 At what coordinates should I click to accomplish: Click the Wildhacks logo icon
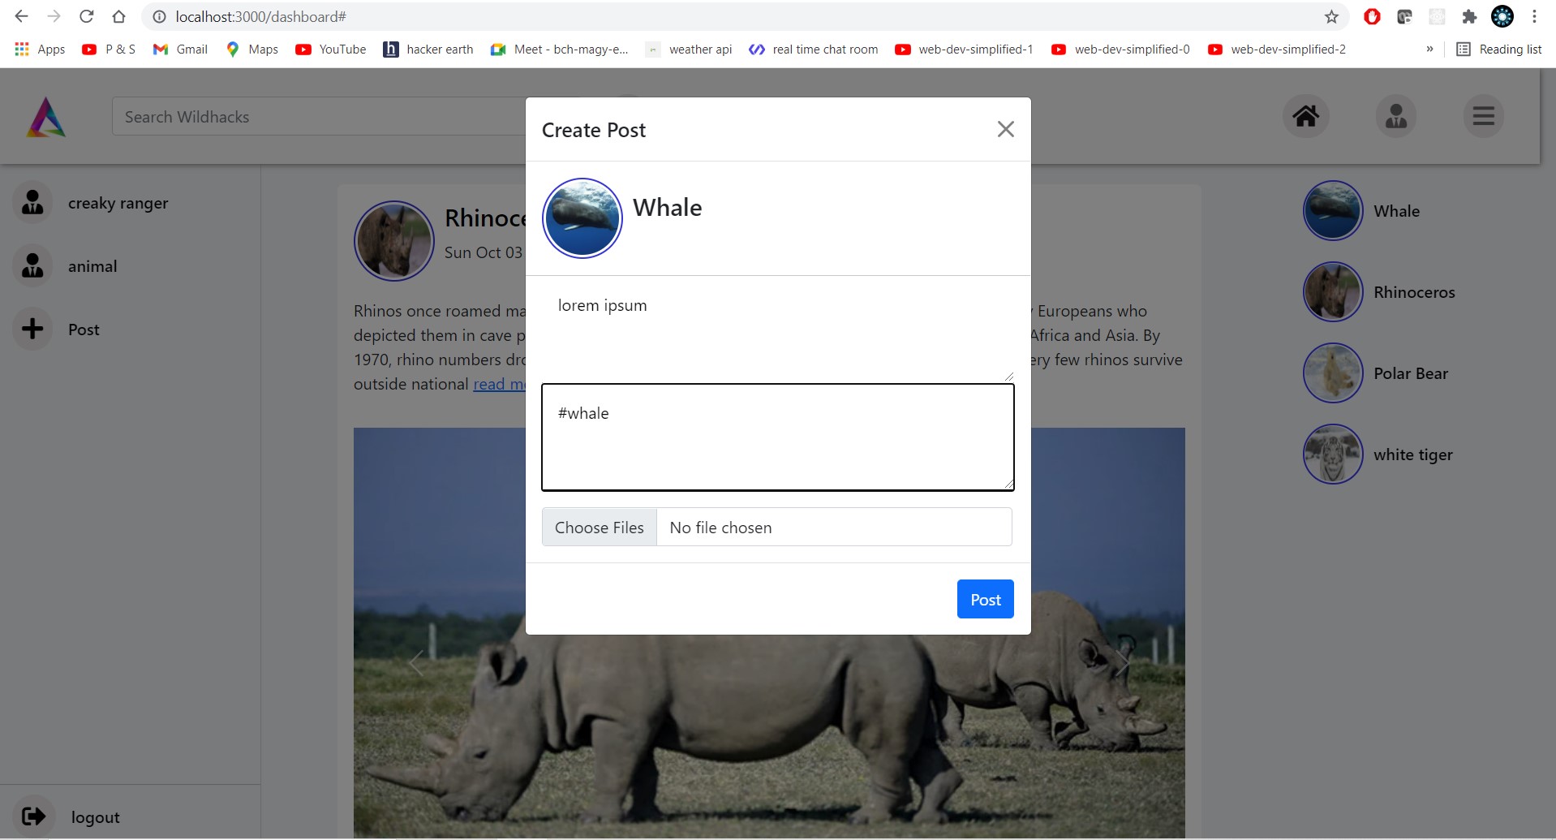[46, 117]
